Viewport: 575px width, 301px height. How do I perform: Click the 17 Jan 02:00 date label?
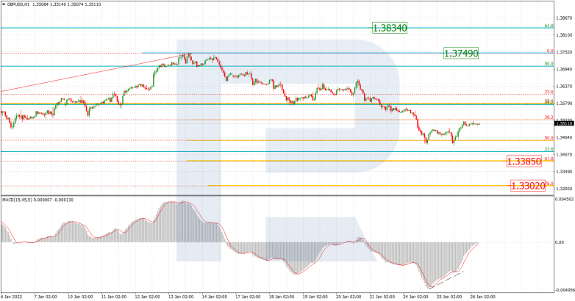[x=249, y=297]
